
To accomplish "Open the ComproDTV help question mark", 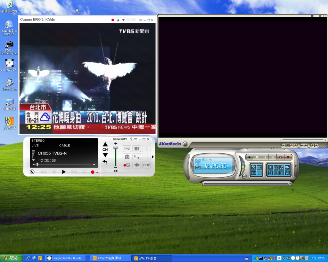I will coord(131,139).
